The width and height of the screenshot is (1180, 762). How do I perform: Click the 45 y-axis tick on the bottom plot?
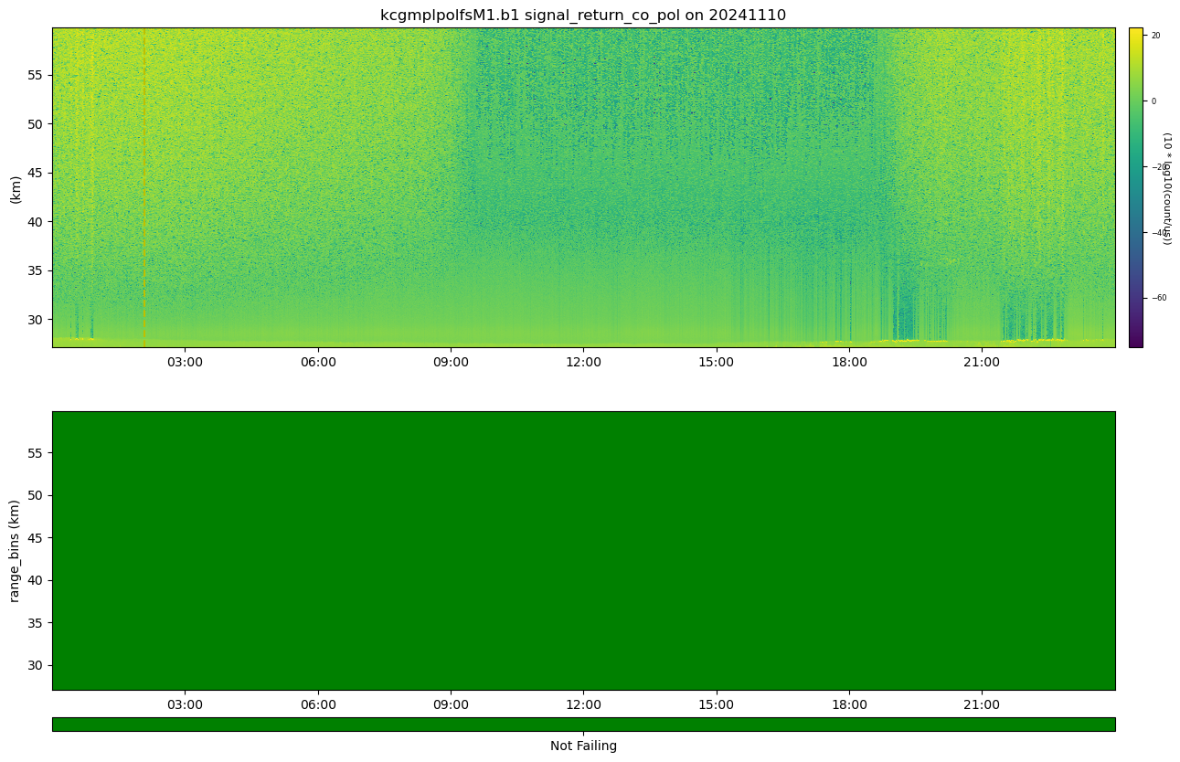pos(37,537)
